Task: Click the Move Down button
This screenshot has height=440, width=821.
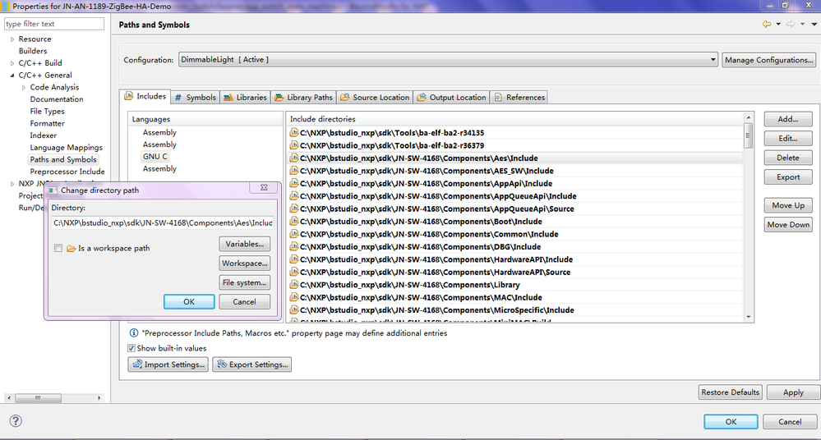Action: pos(788,225)
